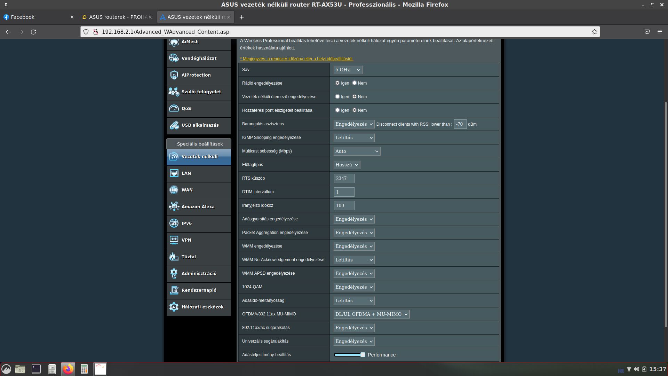
Task: Open the Adásgyorsítás engedélyezése dropdown
Action: click(354, 219)
